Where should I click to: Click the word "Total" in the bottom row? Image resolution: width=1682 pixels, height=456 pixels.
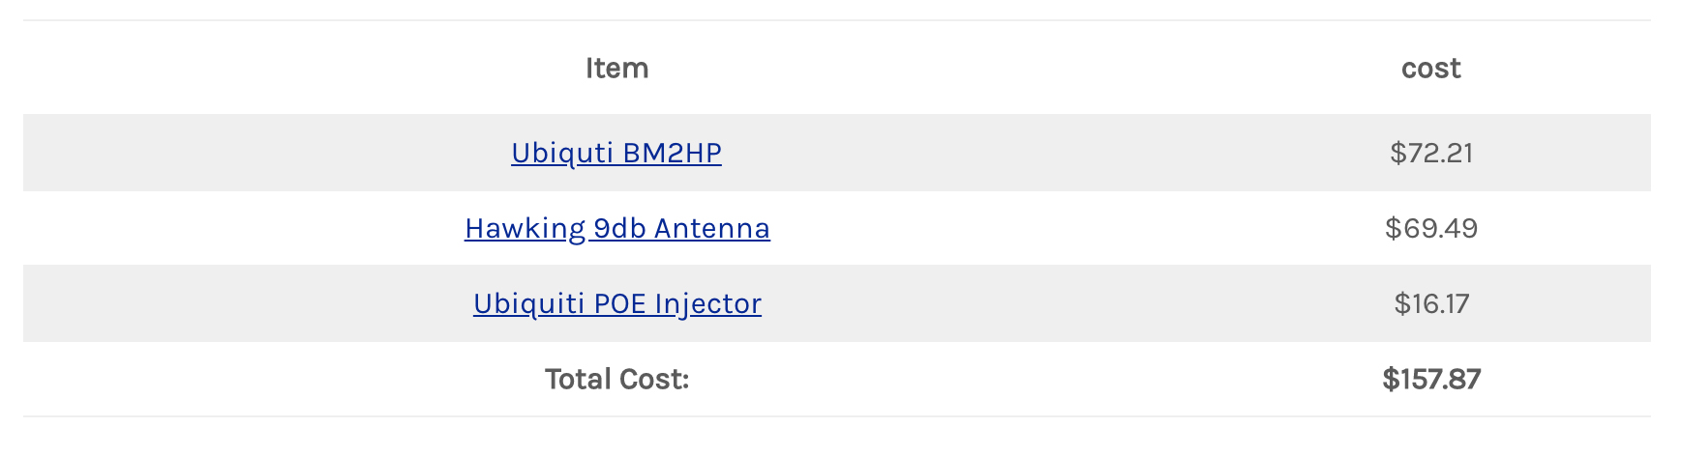[x=577, y=379]
